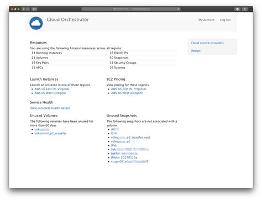Open the JMeter 20170516a snapshot
Viewport: 262px width, 200px height.
pyautogui.click(x=124, y=157)
